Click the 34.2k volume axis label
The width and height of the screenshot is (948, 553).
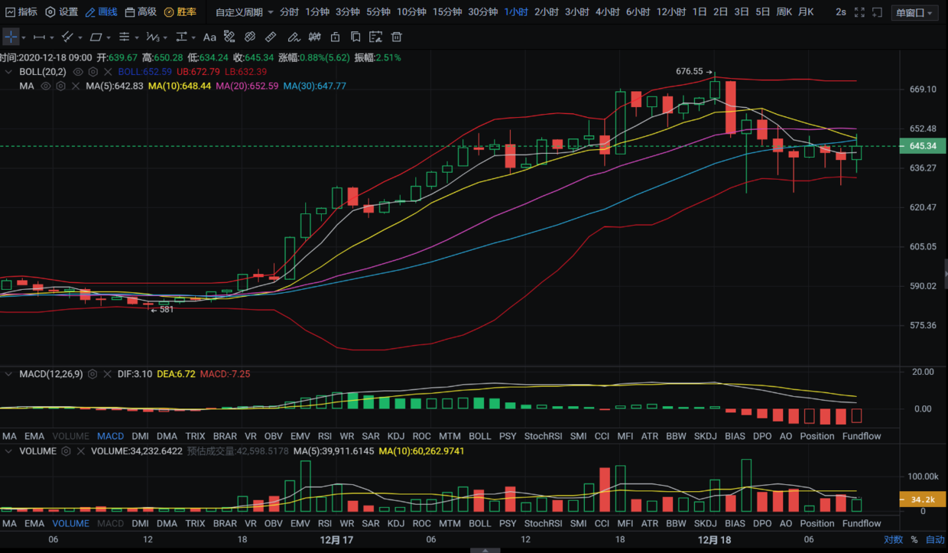tap(924, 499)
